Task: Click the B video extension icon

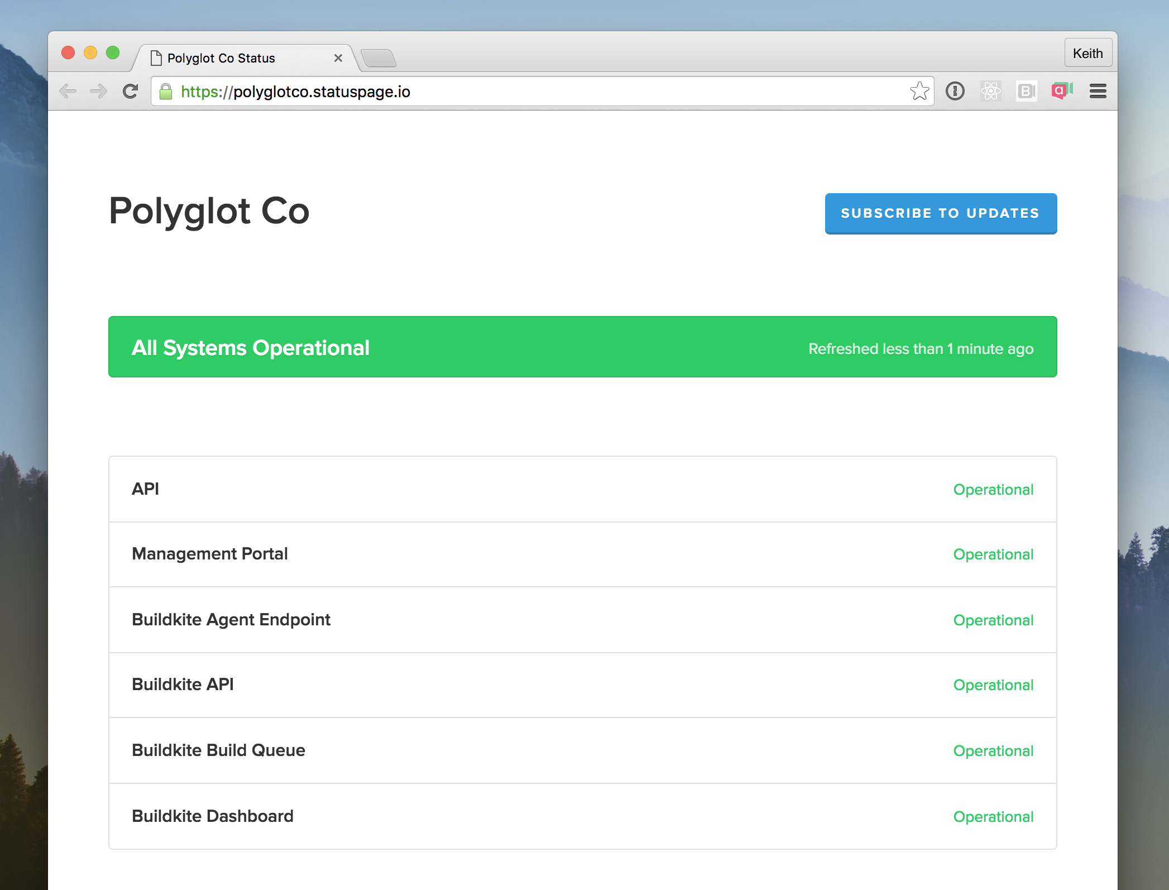Action: (x=1027, y=90)
